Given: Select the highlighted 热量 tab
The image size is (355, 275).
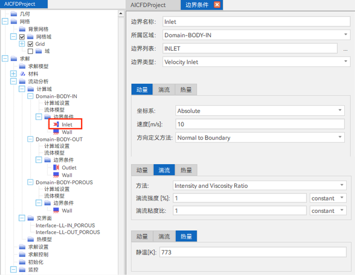Looking at the screenshot, I should click(x=186, y=236).
